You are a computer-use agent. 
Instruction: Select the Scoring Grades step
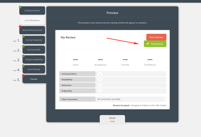(34, 50)
